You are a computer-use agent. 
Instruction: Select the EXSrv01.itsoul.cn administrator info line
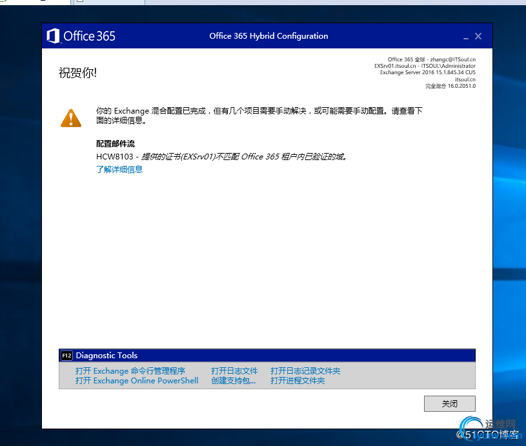pyautogui.click(x=425, y=66)
